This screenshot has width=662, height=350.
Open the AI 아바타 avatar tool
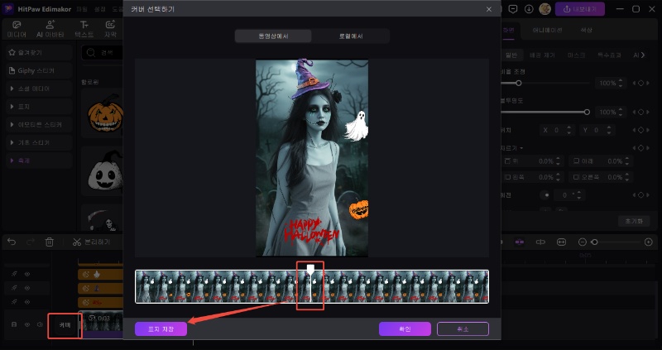pos(50,30)
